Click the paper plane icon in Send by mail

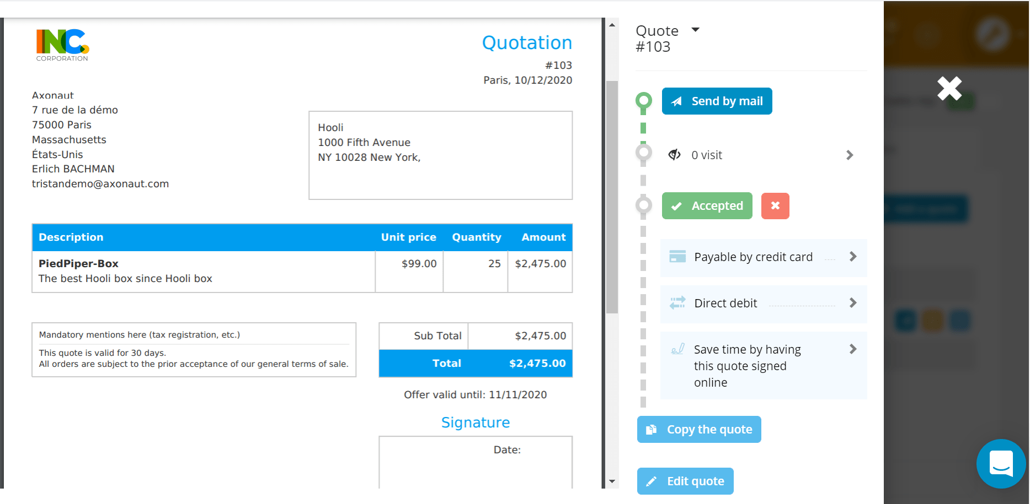676,101
